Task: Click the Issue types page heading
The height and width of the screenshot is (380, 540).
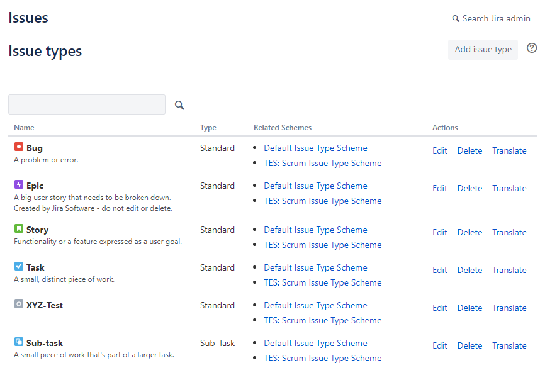Action: [45, 52]
